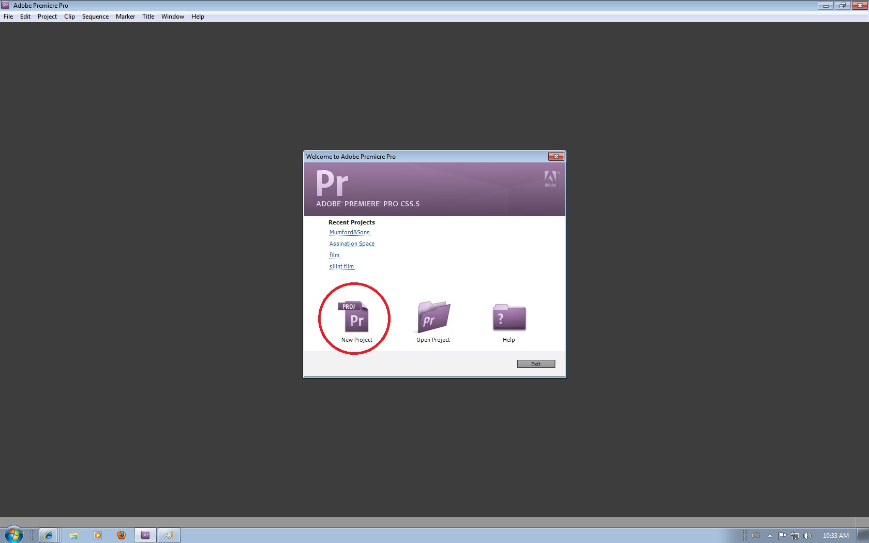This screenshot has height=543, width=869.
Task: Click the volume speaker tray icon
Action: tap(807, 536)
